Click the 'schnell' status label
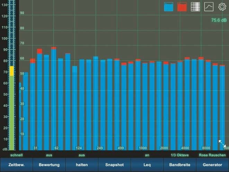The height and width of the screenshot is (172, 229). point(16,155)
